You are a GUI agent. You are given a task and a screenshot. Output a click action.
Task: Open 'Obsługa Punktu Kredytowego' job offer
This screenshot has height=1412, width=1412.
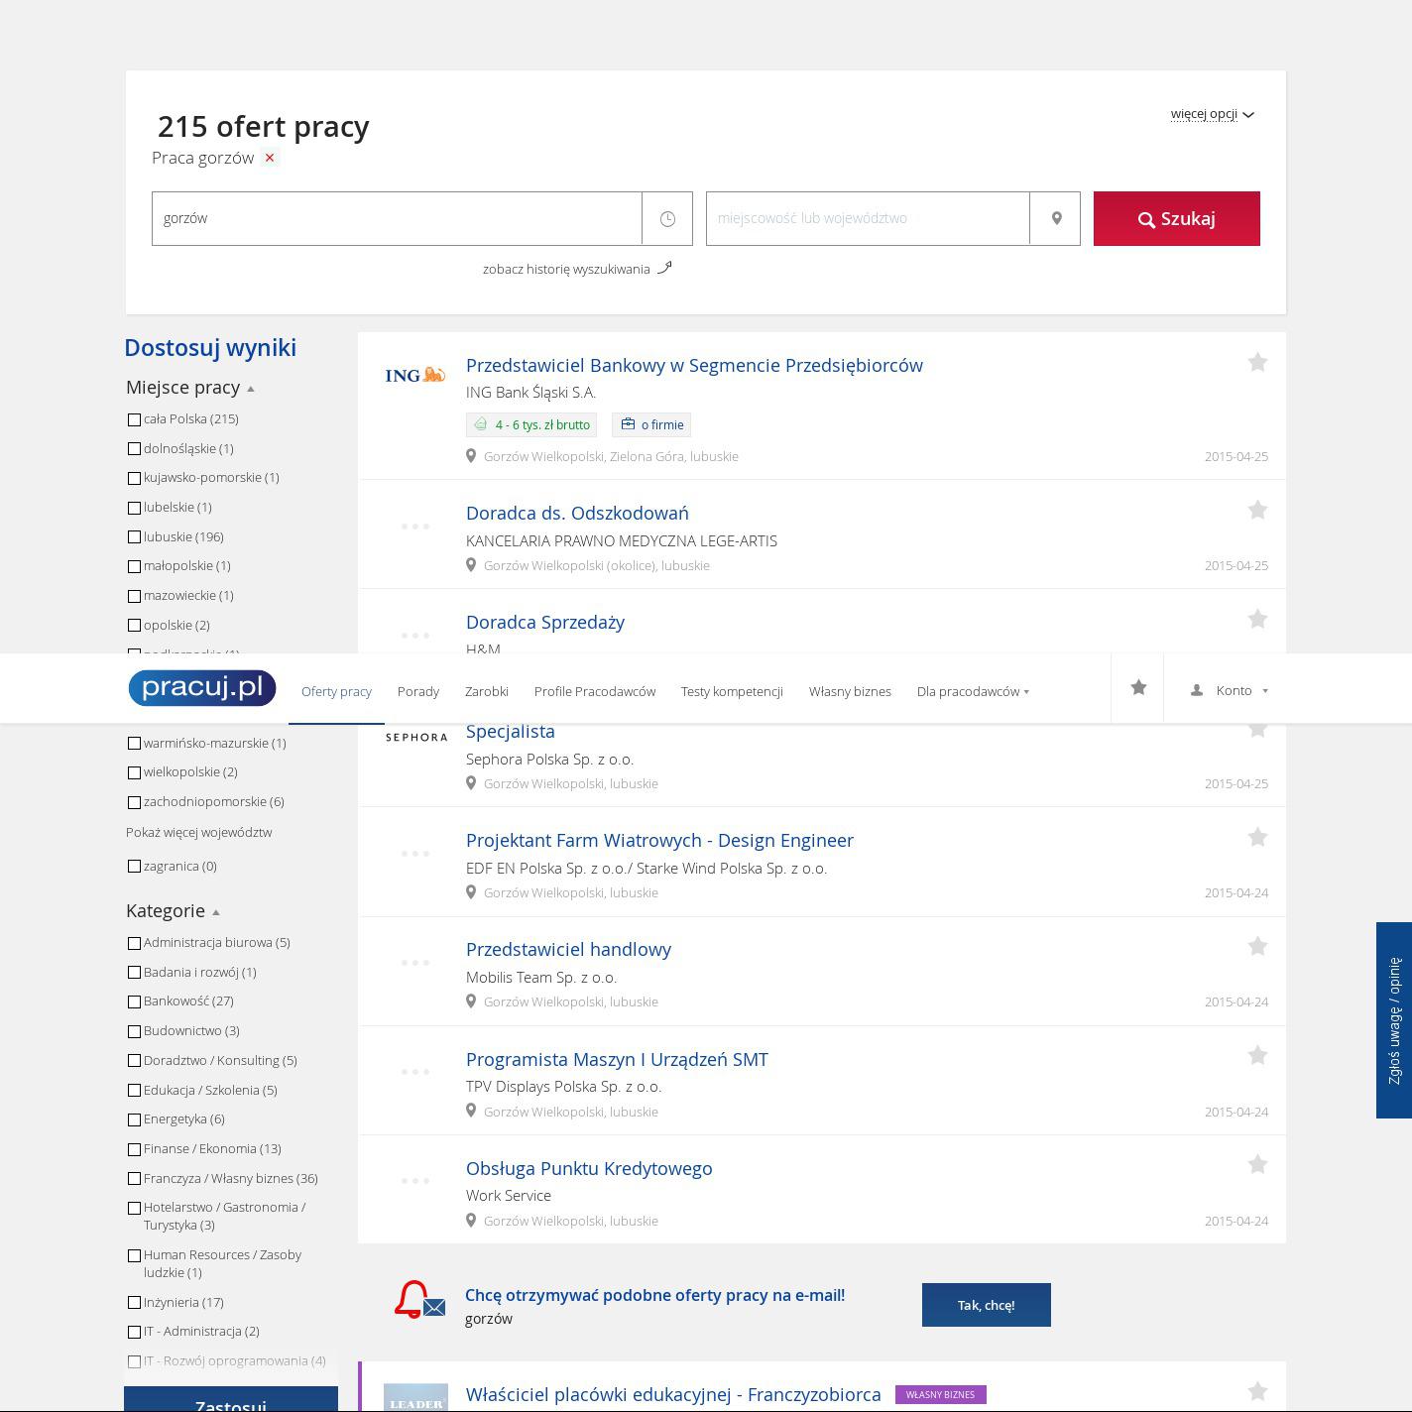(x=589, y=1168)
